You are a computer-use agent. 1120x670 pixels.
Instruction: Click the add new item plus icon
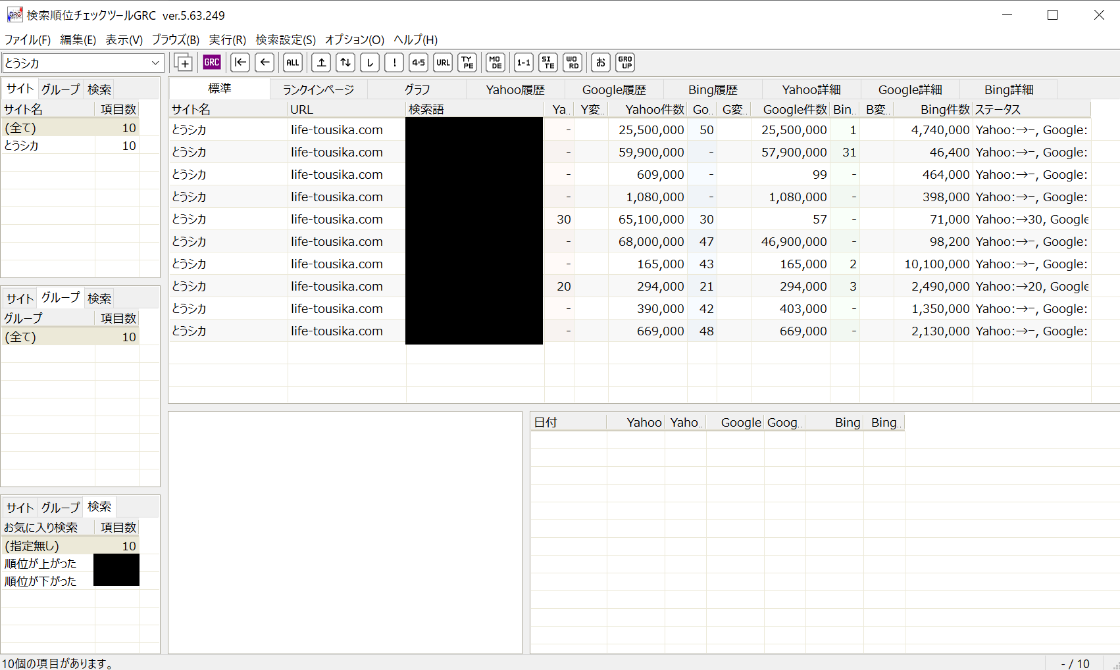[184, 62]
